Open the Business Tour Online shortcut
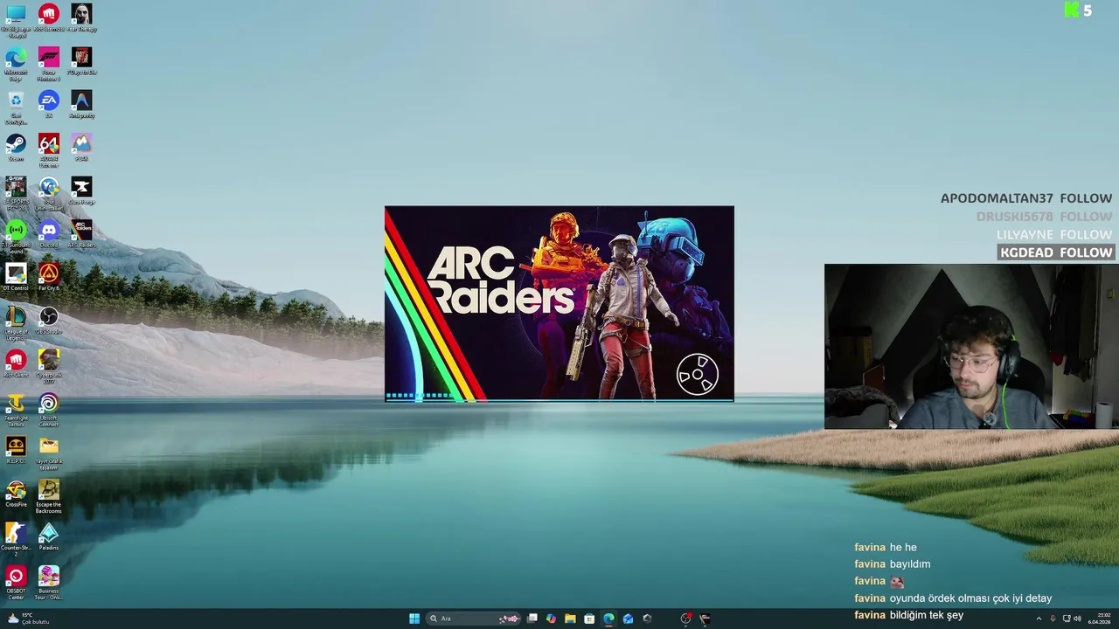 (x=49, y=583)
